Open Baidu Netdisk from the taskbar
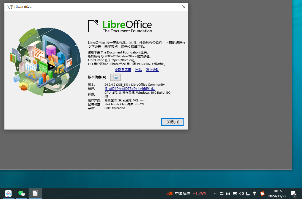The image size is (302, 199). (8, 193)
